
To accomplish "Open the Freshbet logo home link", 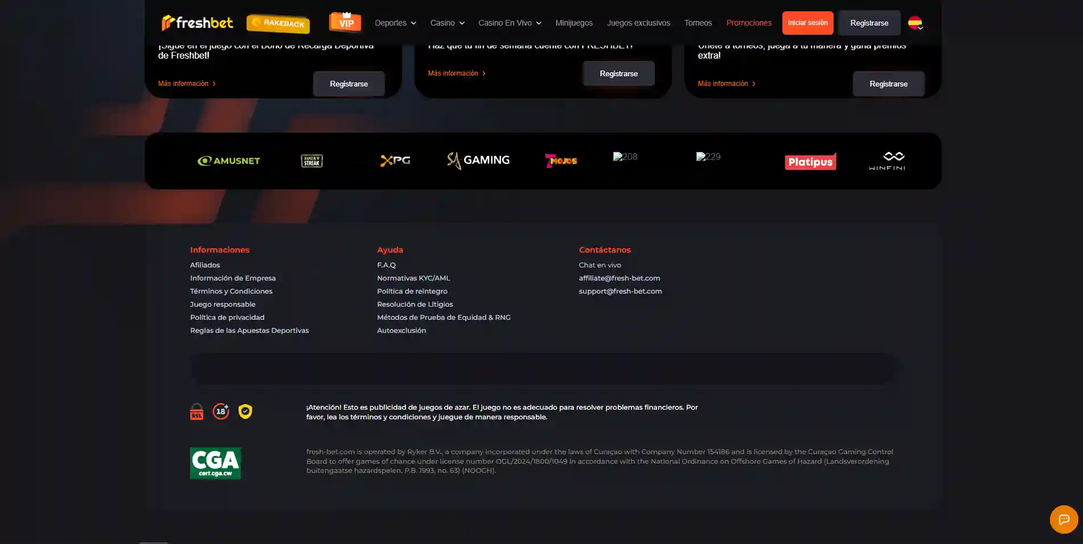I will point(198,23).
